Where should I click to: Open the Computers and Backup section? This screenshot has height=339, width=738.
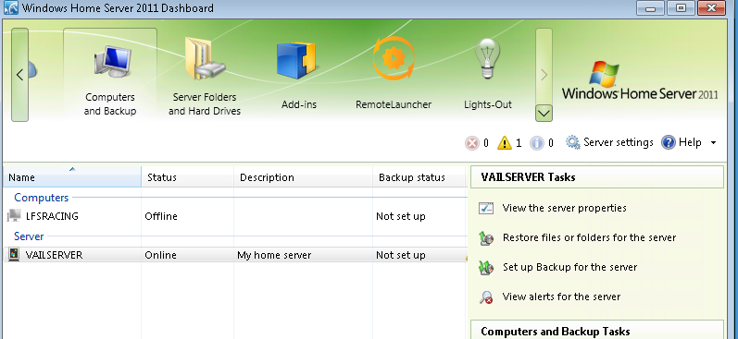pos(110,75)
